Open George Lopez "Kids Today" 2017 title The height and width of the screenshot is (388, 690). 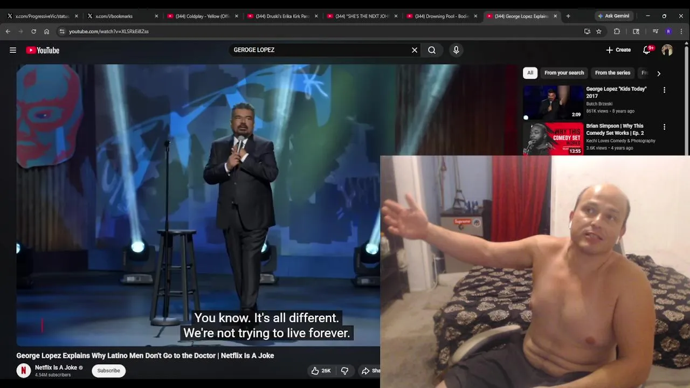(x=616, y=92)
